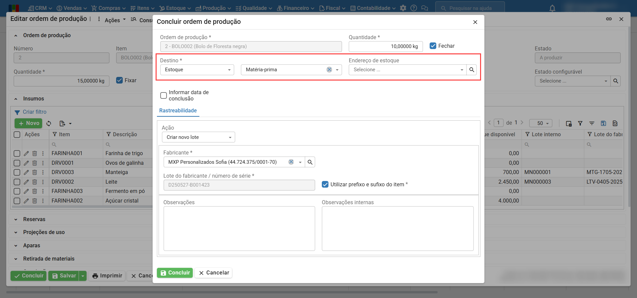Change page size 50 dropdown
637x298 pixels.
[x=541, y=123]
